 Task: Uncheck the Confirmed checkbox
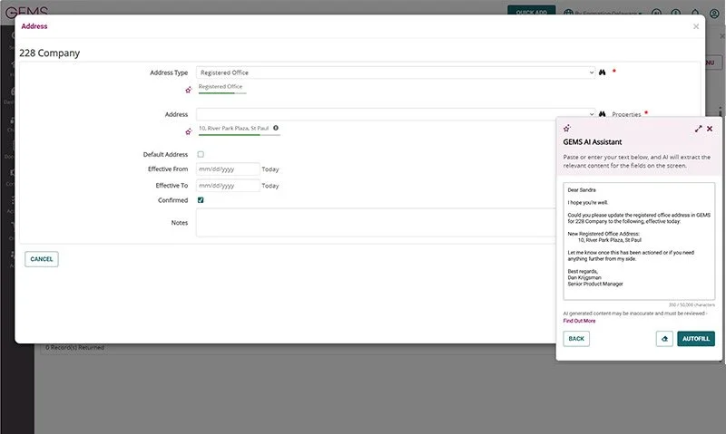pos(201,200)
